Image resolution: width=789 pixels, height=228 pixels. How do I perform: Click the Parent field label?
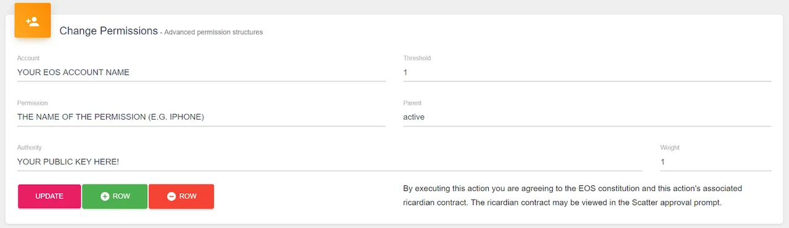412,103
